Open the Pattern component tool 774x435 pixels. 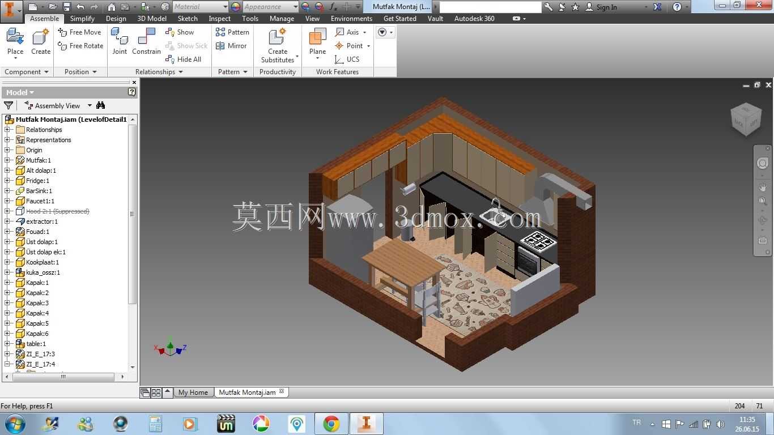coord(232,32)
